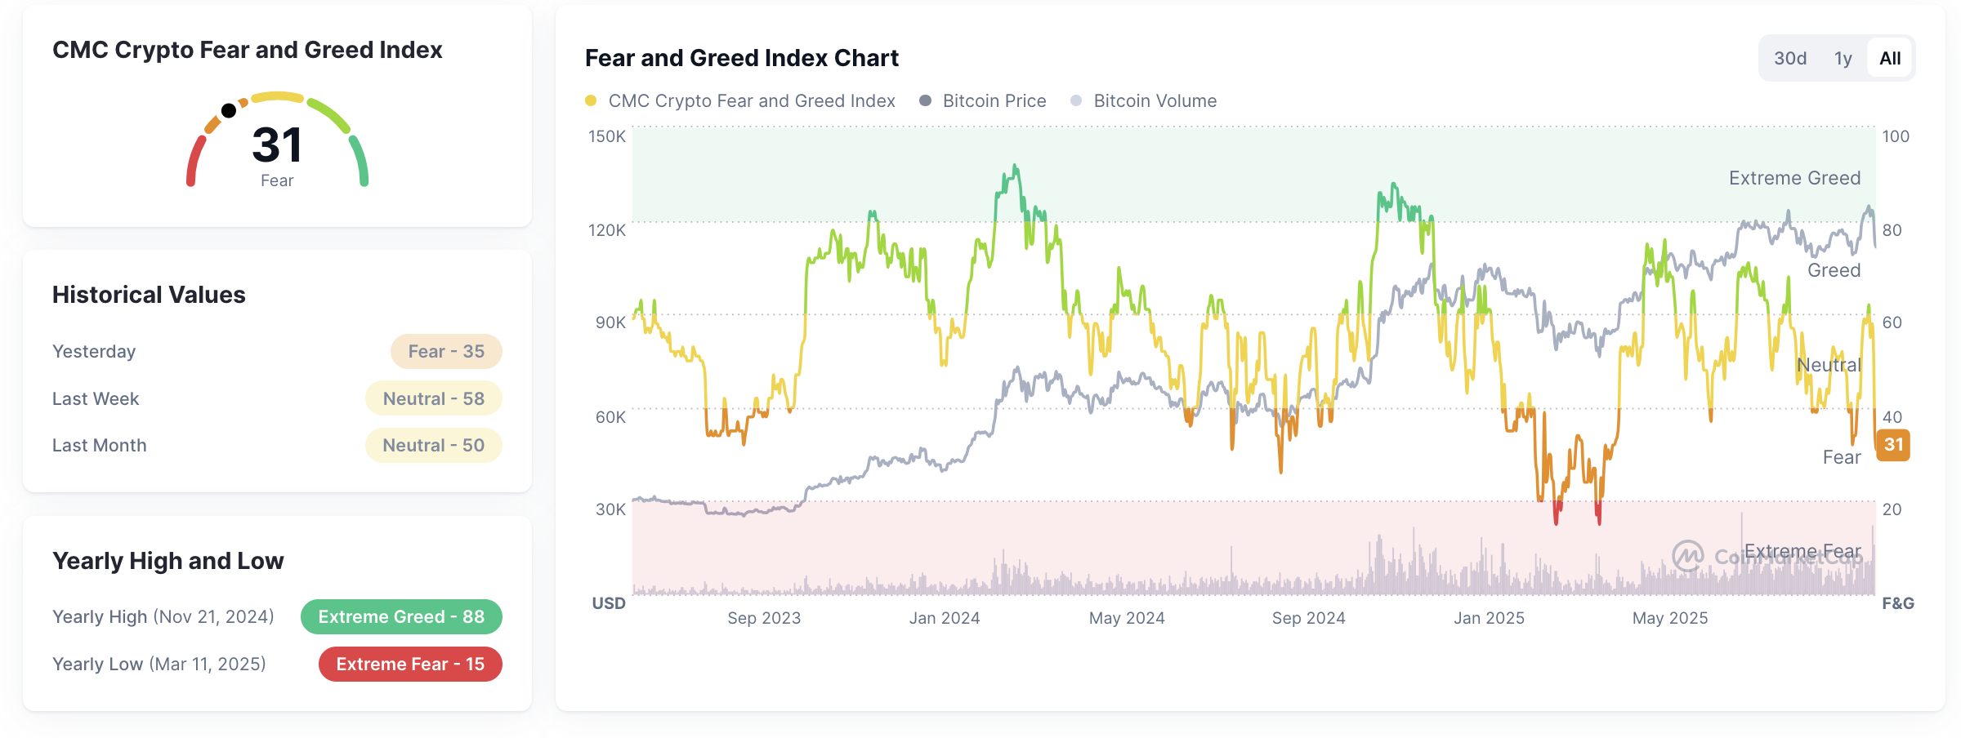The image size is (1961, 738).
Task: Select the 1y chart range
Action: pos(1843,58)
